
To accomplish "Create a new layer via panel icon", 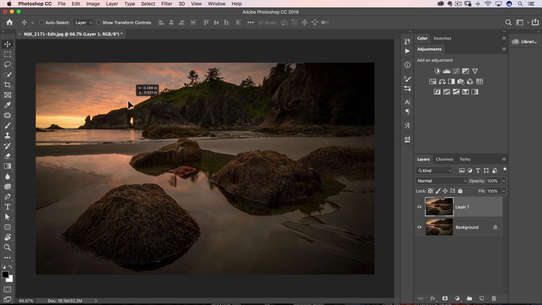I will (x=481, y=299).
